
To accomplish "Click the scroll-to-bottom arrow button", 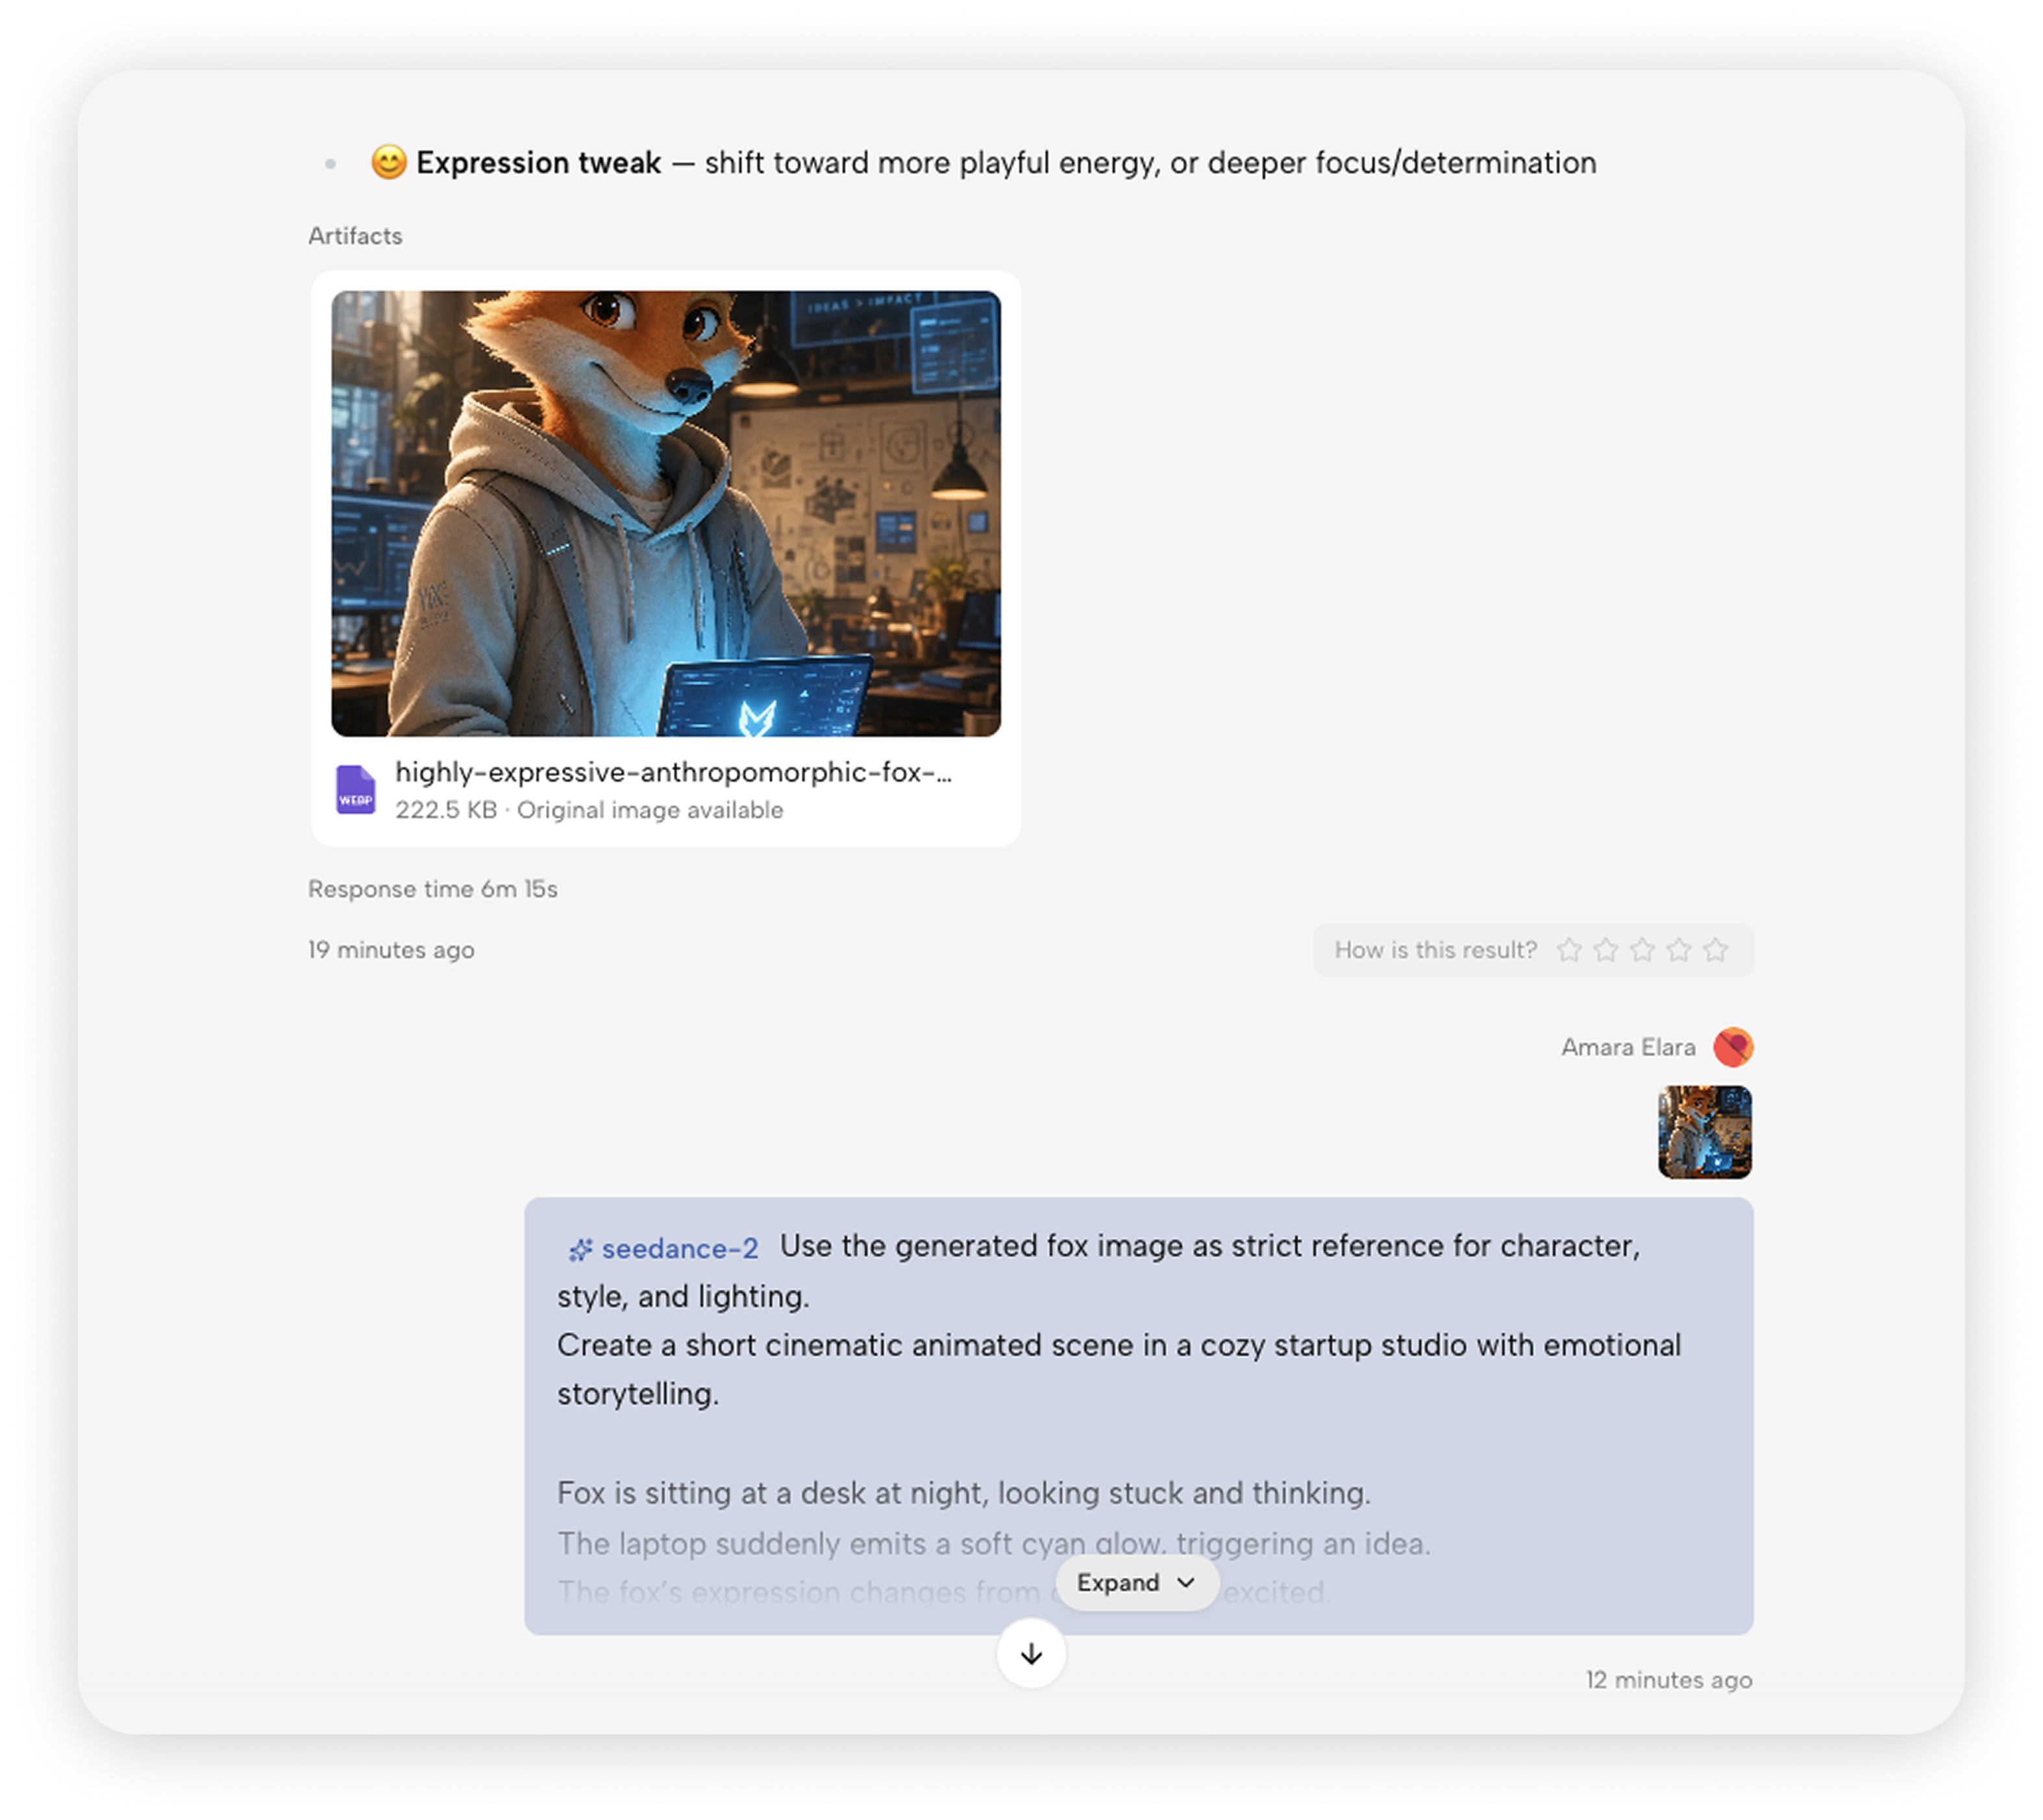I will [1030, 1653].
